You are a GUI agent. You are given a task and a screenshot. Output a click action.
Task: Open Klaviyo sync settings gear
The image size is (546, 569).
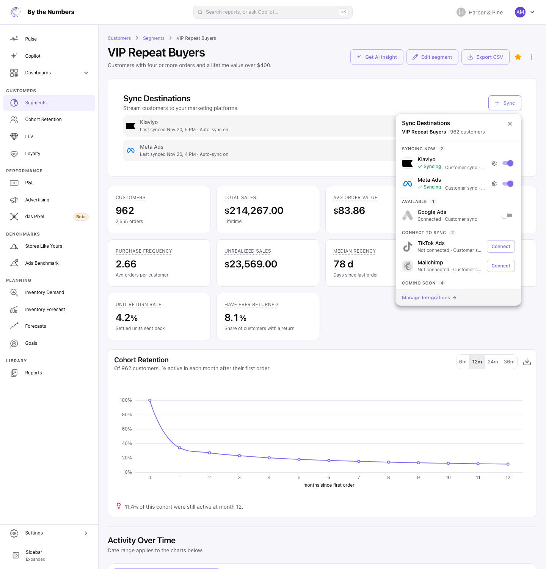pos(494,163)
